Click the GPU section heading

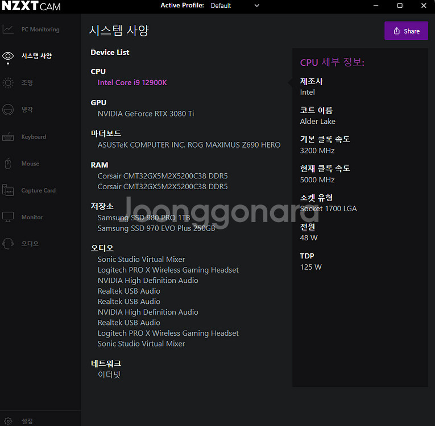tap(98, 103)
